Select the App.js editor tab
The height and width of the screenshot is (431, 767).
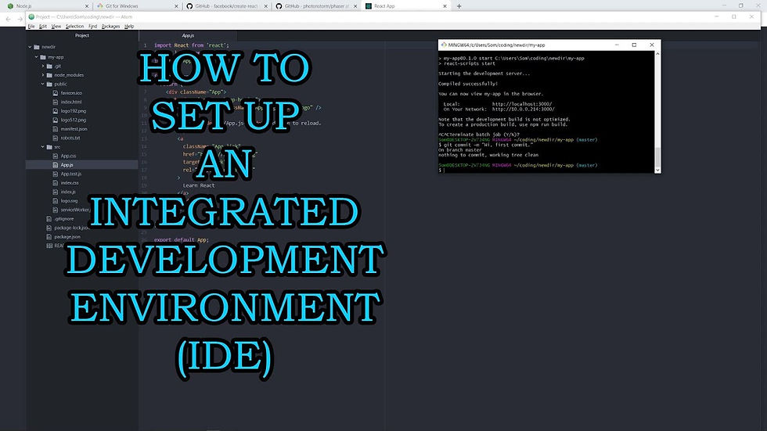click(189, 35)
